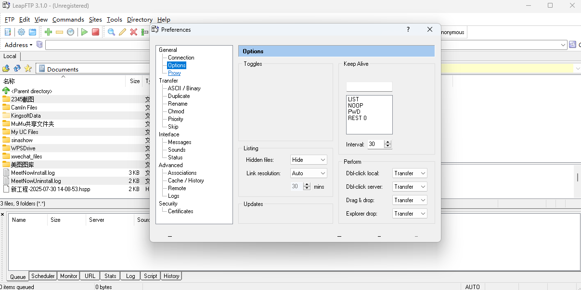Viewport: 581px width, 290px height.
Task: Click the clock schedule toolbar icon
Action: 71,32
